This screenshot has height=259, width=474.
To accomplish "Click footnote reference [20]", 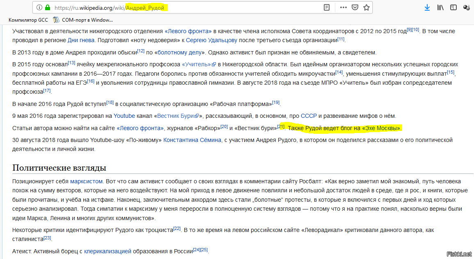I will (x=224, y=126).
